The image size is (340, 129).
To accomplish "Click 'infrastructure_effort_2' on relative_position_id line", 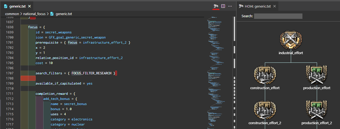I will pos(101,58).
